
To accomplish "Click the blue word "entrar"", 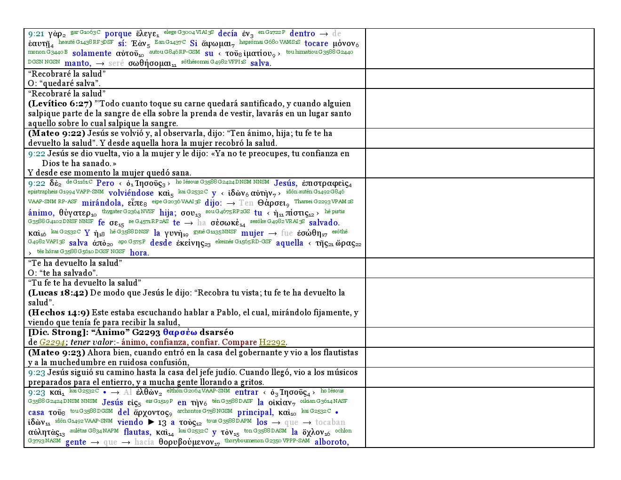I will pos(247,392).
